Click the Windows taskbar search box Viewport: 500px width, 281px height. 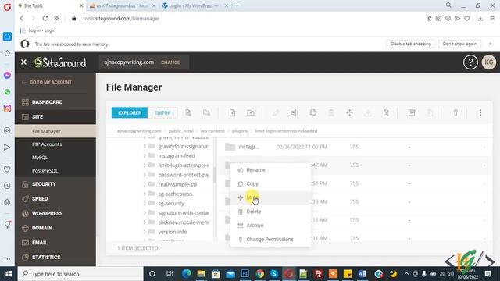pyautogui.click(x=80, y=274)
